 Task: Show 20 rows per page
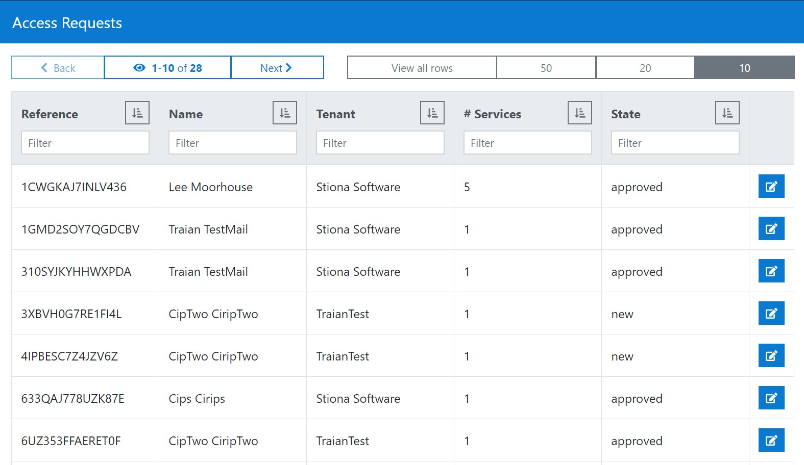[x=645, y=68]
